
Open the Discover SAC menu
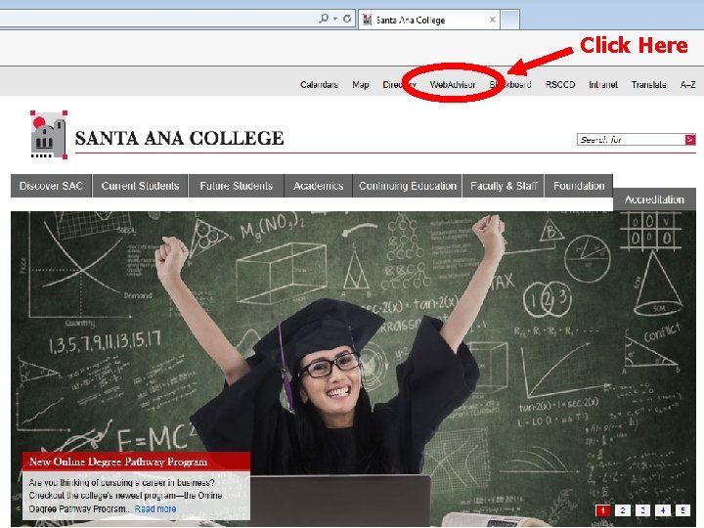(51, 186)
